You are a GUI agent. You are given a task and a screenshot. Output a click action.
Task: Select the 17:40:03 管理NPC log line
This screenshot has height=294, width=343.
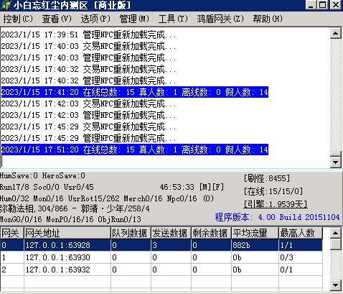88,58
